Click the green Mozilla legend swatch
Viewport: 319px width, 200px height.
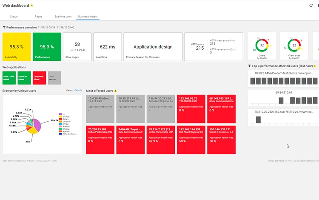click(60, 129)
